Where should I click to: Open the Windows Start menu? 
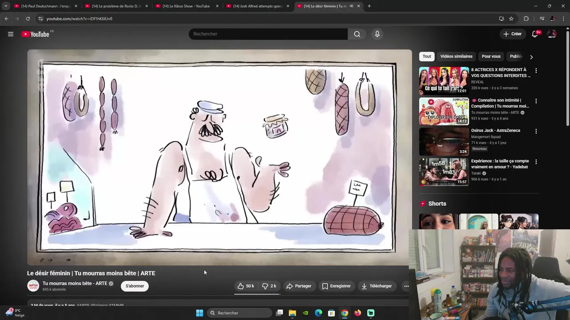(x=199, y=313)
